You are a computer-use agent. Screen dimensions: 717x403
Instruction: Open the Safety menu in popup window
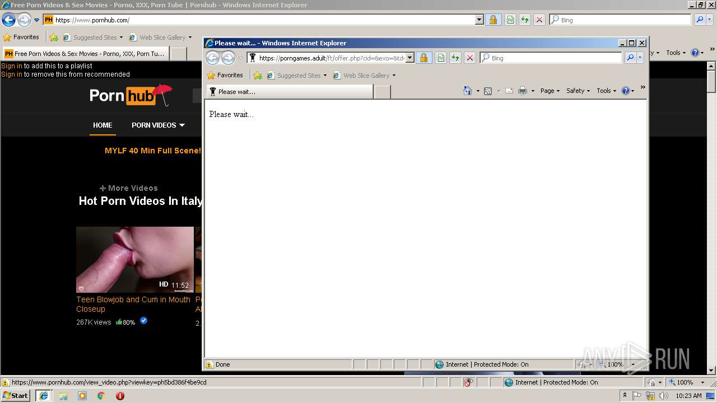pyautogui.click(x=578, y=91)
